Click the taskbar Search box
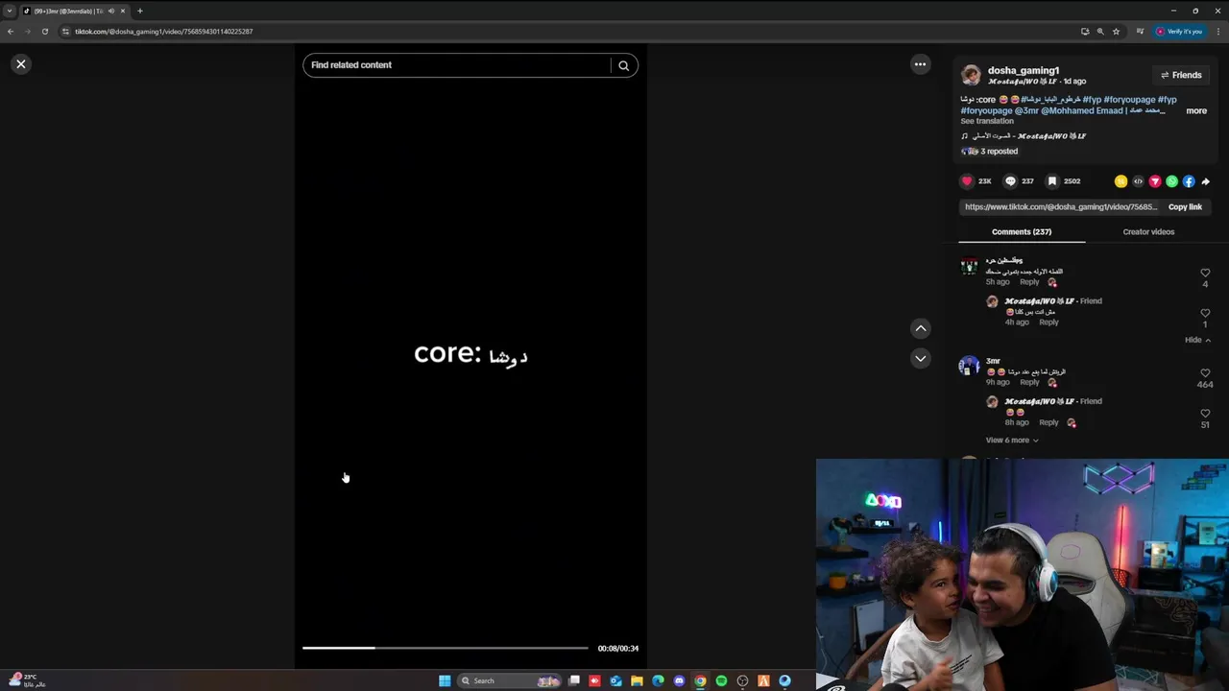The image size is (1229, 691). point(510,680)
